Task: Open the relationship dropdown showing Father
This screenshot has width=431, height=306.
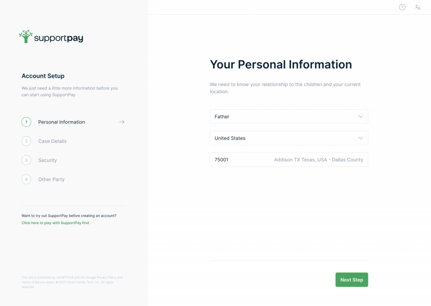Action: pyautogui.click(x=289, y=116)
